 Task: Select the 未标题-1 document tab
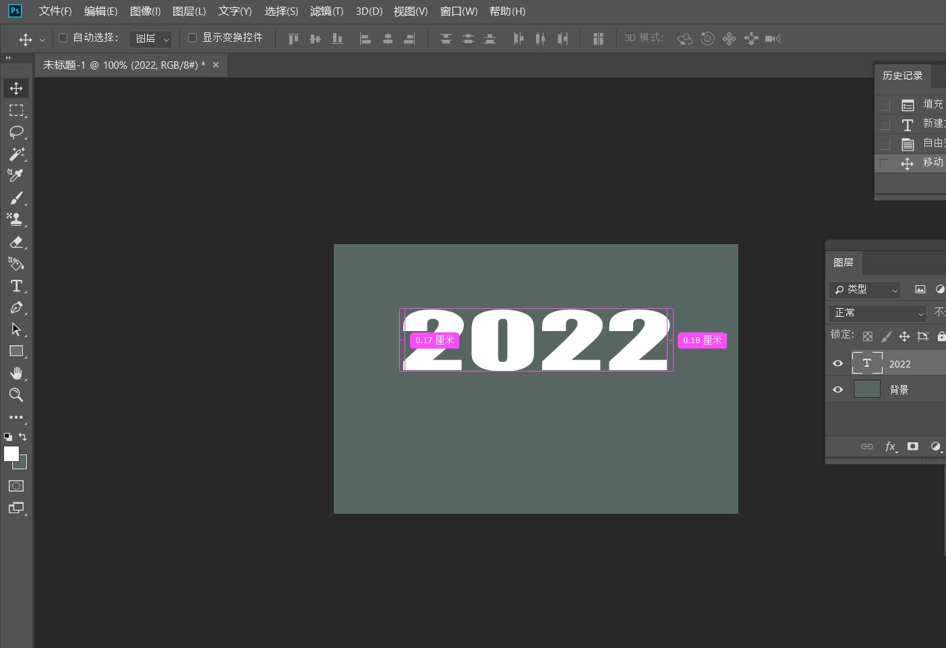click(124, 65)
